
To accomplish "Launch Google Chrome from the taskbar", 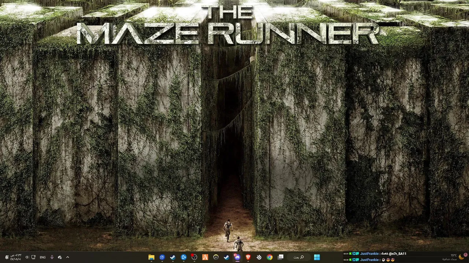I will pyautogui.click(x=270, y=257).
